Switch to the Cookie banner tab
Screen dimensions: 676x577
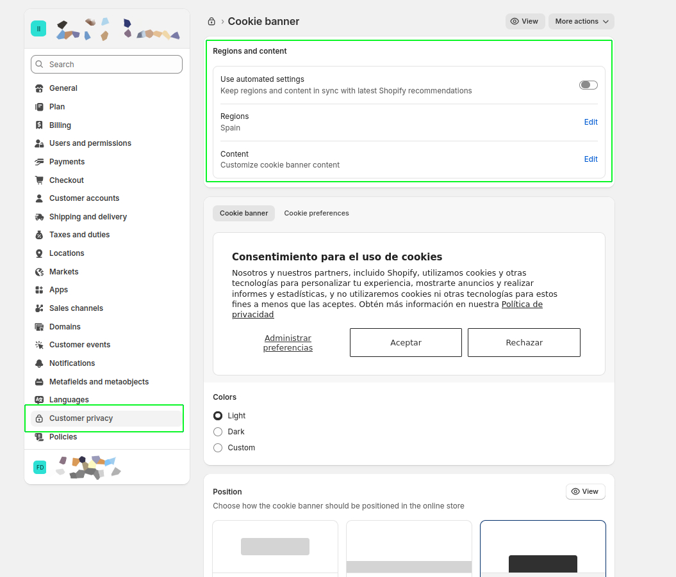click(x=243, y=214)
